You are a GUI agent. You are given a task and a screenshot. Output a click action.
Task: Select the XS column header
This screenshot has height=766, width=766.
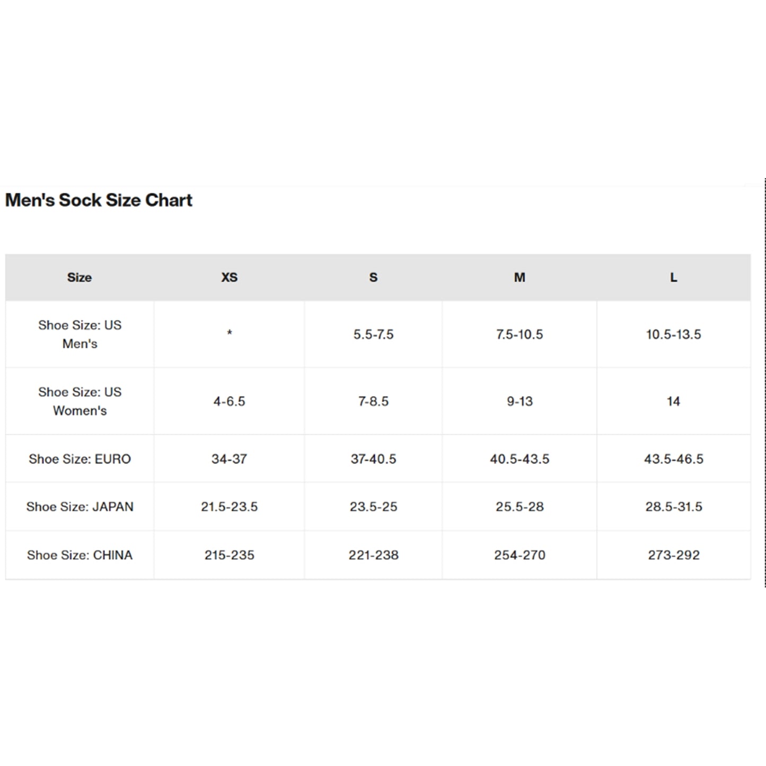(x=229, y=277)
